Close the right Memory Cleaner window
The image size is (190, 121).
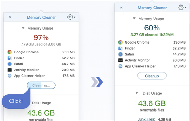coord(121,8)
